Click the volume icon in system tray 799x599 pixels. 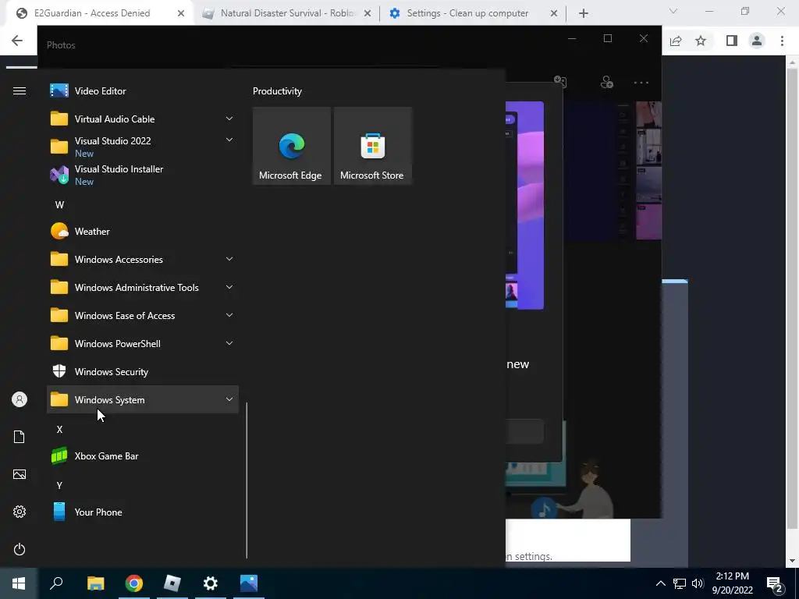(698, 583)
